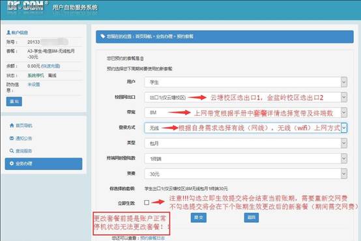Open the 快速充值 recharge link

(x=51, y=66)
